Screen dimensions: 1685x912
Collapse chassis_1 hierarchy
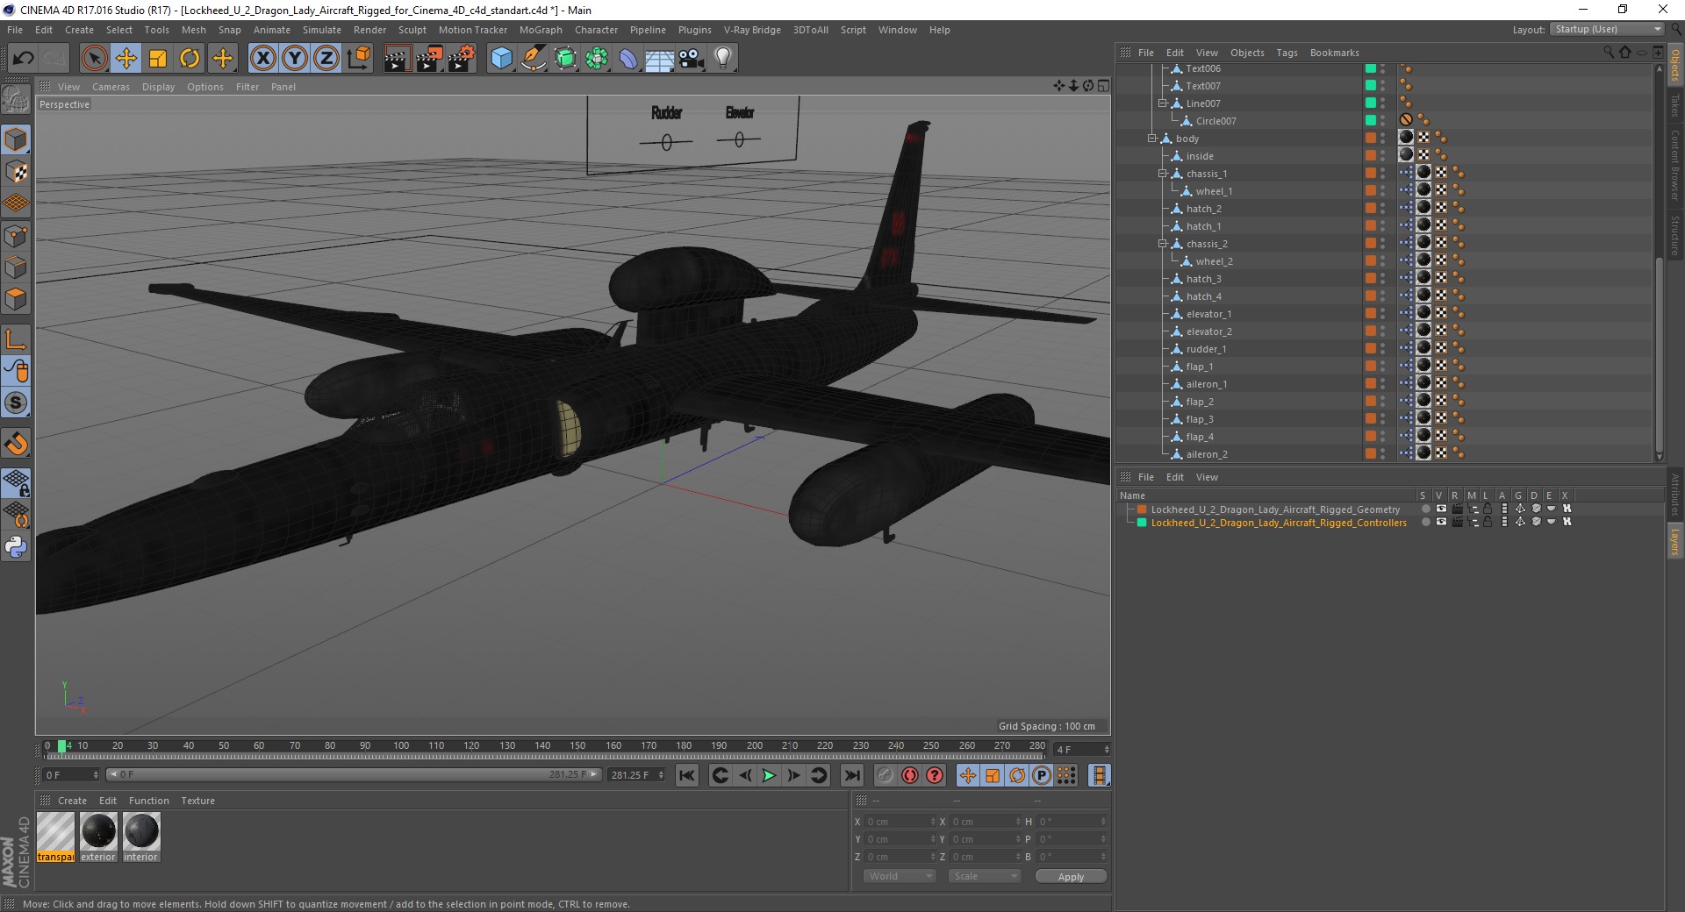coord(1162,174)
